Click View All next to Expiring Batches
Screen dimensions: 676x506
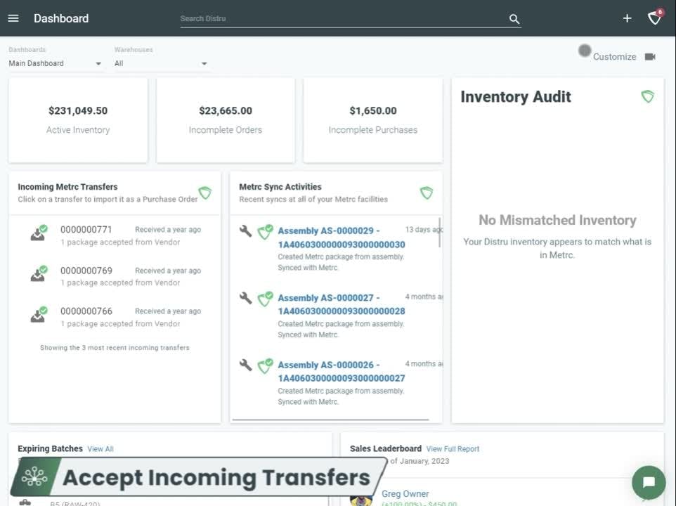[x=100, y=448]
